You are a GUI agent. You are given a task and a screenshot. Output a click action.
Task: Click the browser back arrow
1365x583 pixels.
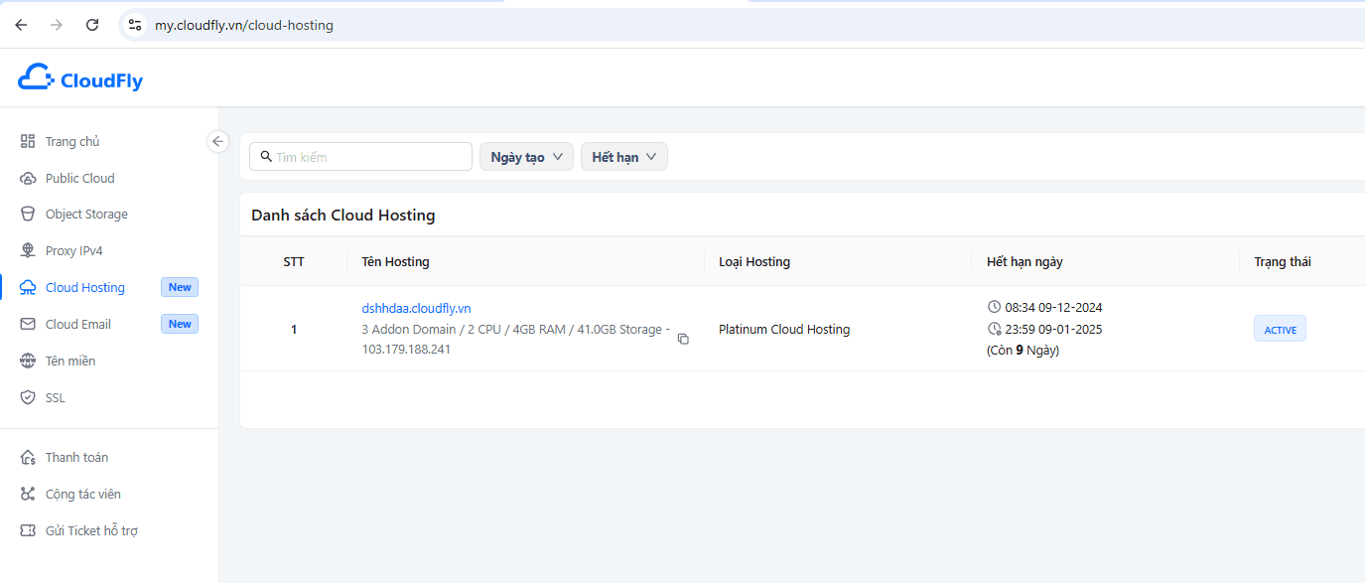point(21,25)
